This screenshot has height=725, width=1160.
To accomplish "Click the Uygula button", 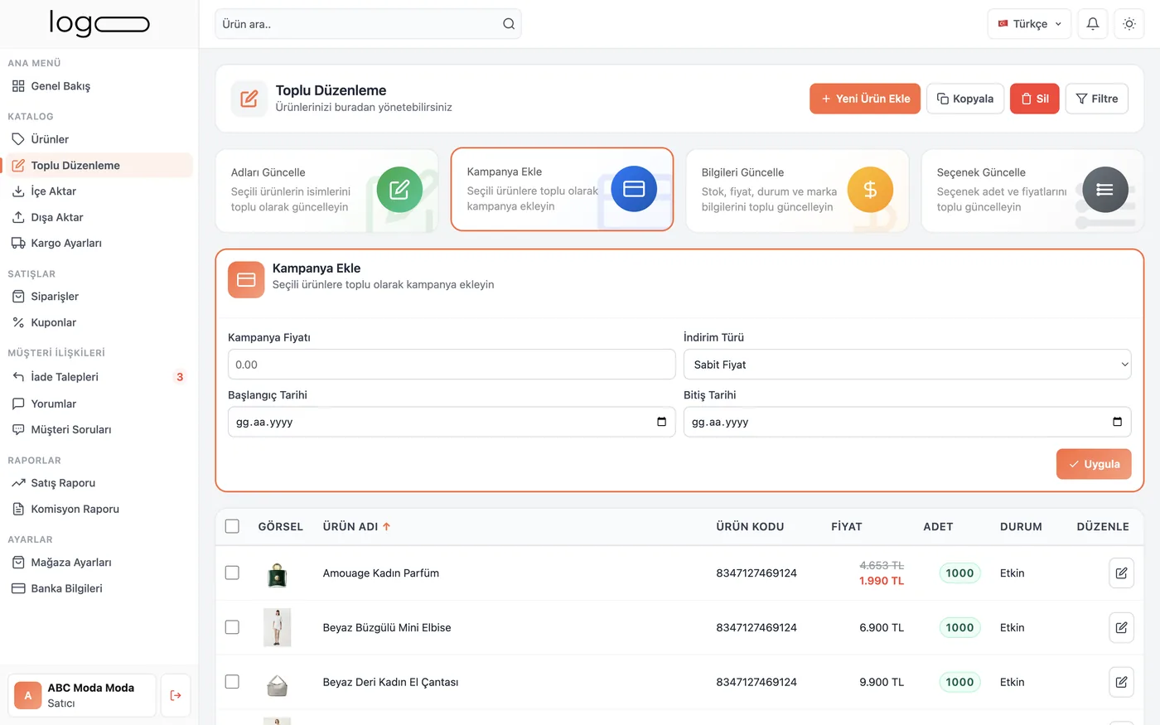I will click(1094, 464).
